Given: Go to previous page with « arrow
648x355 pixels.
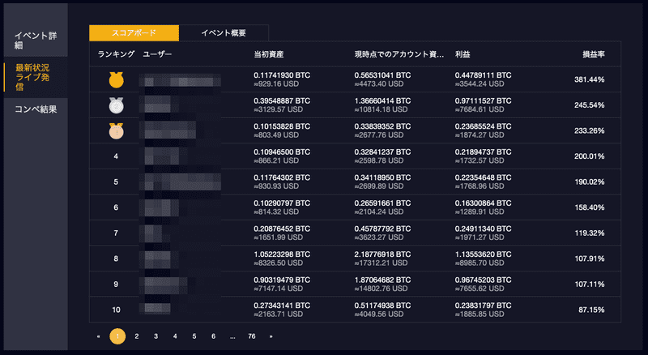Looking at the screenshot, I should (98, 336).
